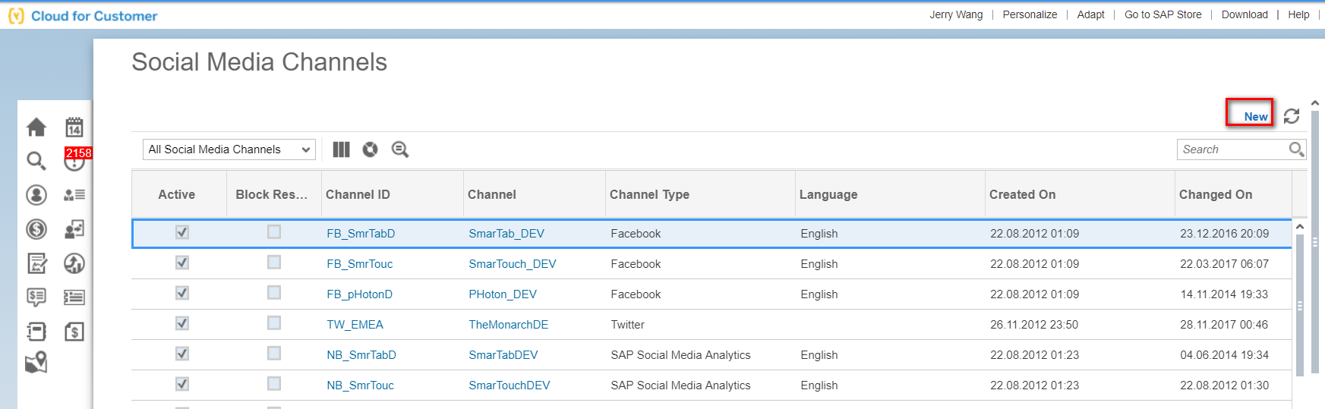Viewport: 1325px width, 409px height.
Task: Check Block Responses box for TW_EMEA row
Action: [x=274, y=323]
